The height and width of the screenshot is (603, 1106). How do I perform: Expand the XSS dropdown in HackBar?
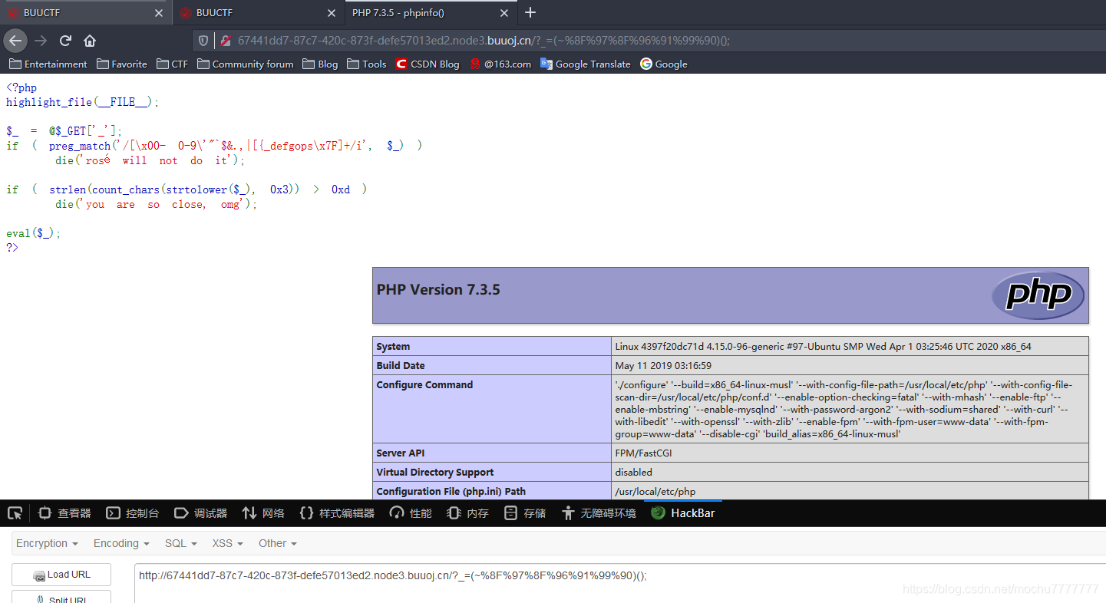(227, 543)
